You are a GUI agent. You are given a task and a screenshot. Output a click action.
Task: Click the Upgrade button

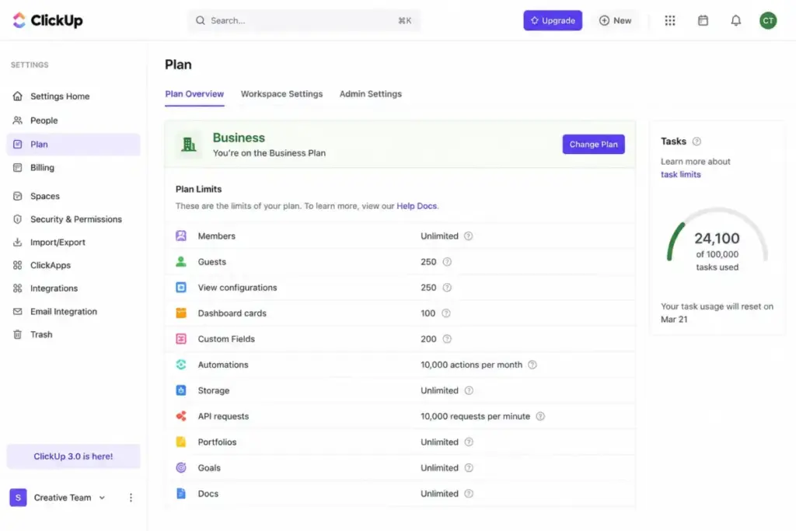553,20
